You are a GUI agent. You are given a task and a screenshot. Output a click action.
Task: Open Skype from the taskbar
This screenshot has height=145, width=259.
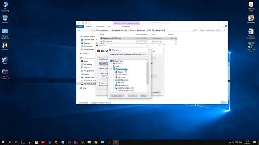pos(63,142)
